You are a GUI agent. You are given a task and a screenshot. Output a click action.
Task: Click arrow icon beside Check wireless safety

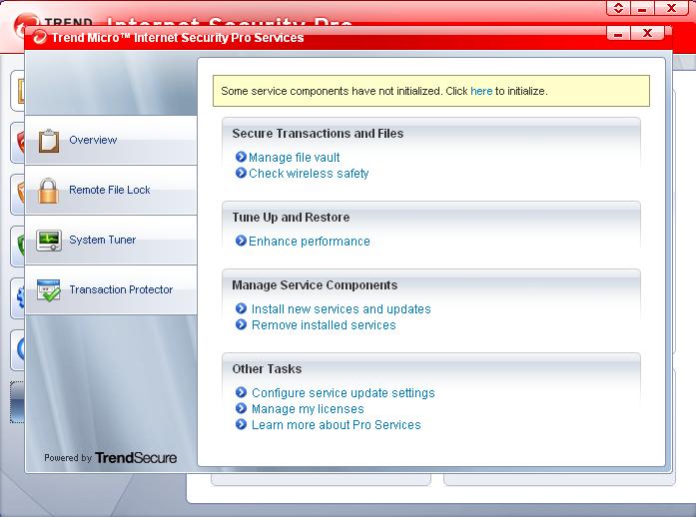pyautogui.click(x=241, y=173)
